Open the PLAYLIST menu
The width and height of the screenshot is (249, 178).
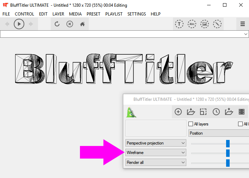(114, 14)
